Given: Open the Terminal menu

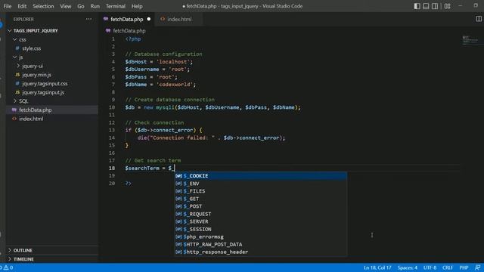Looking at the screenshot, I should click(x=116, y=6).
